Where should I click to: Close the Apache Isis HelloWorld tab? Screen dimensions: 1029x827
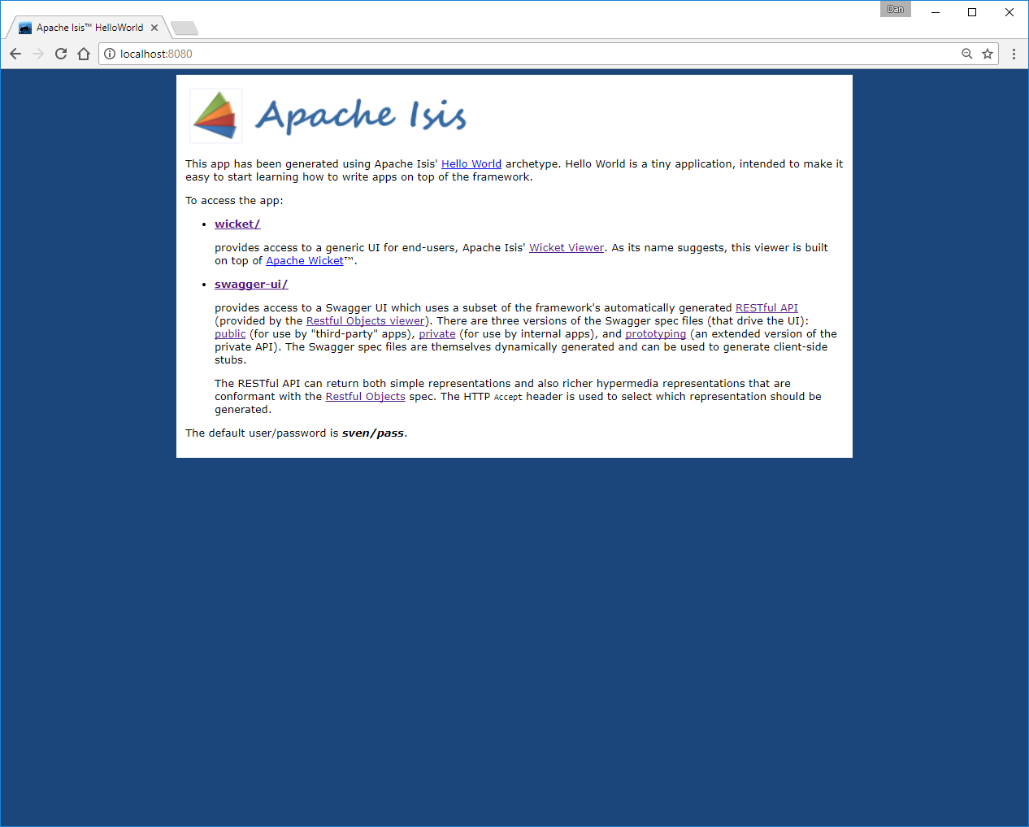(154, 28)
